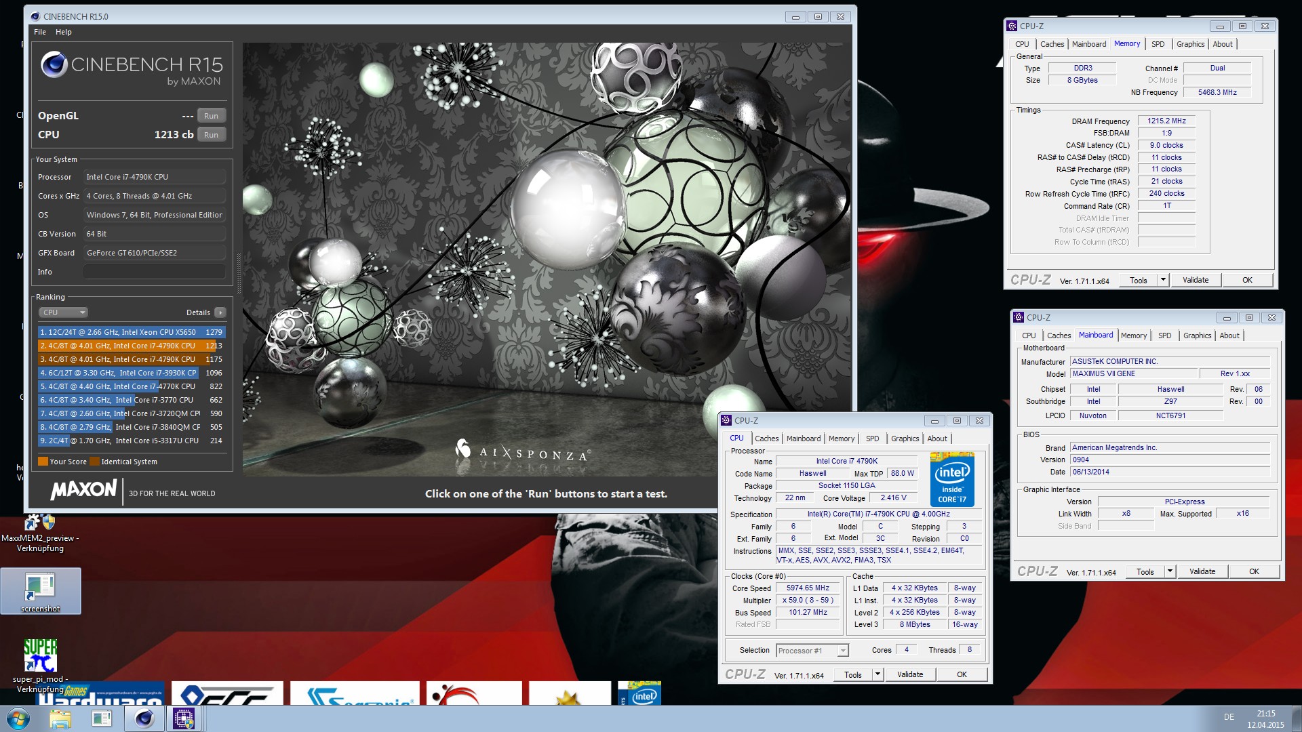Click the DRAM Frequency value 1215.2 MHz
This screenshot has height=732, width=1302.
click(x=1166, y=121)
